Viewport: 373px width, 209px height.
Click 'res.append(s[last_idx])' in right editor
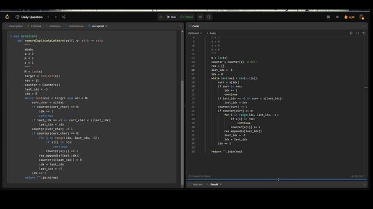[x=243, y=131]
